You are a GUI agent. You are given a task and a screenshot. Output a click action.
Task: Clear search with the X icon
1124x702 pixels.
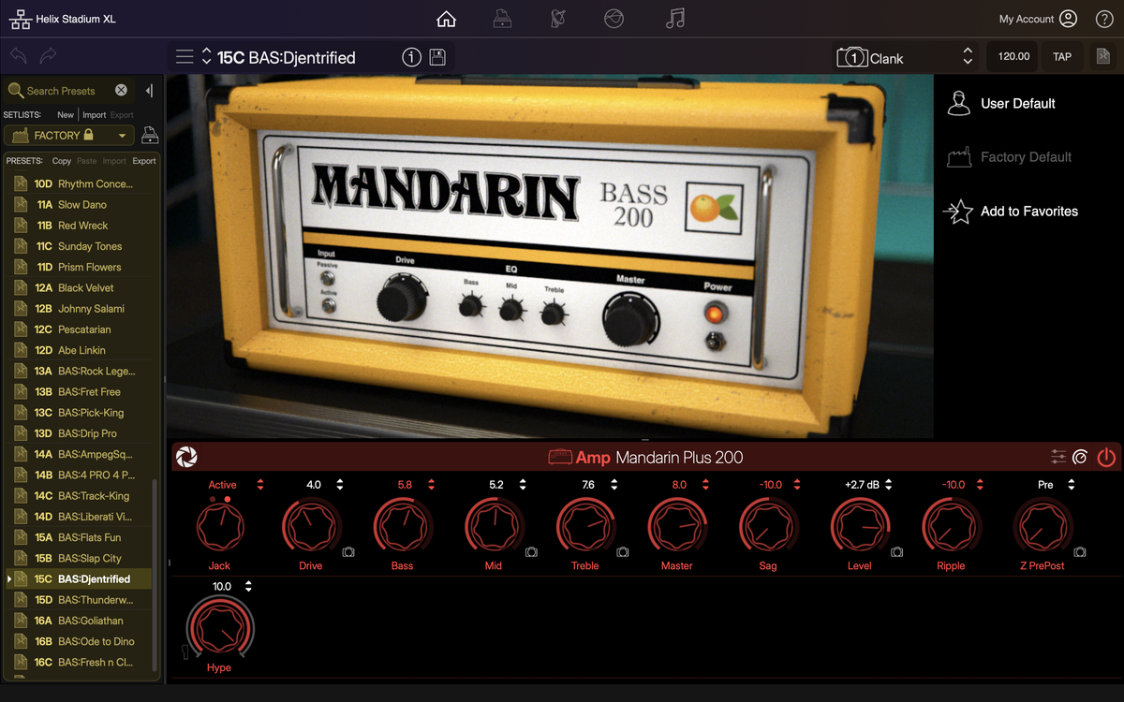(x=121, y=90)
